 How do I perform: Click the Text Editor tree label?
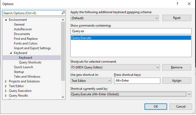click(x=16, y=86)
